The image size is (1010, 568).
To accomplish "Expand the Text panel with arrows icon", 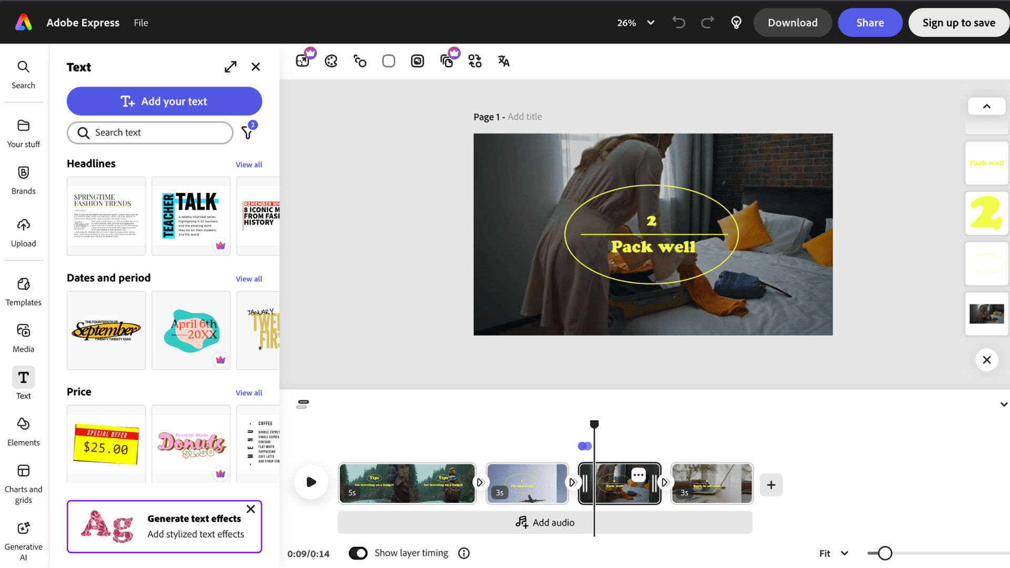I will tap(230, 67).
